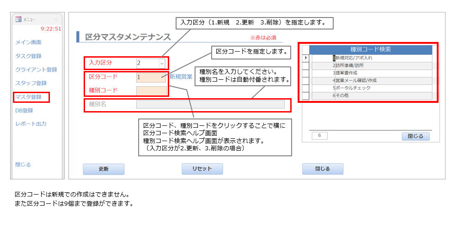This screenshot has height=231, width=452.
Task: Click the record count box showing 6
Action: click(319, 136)
